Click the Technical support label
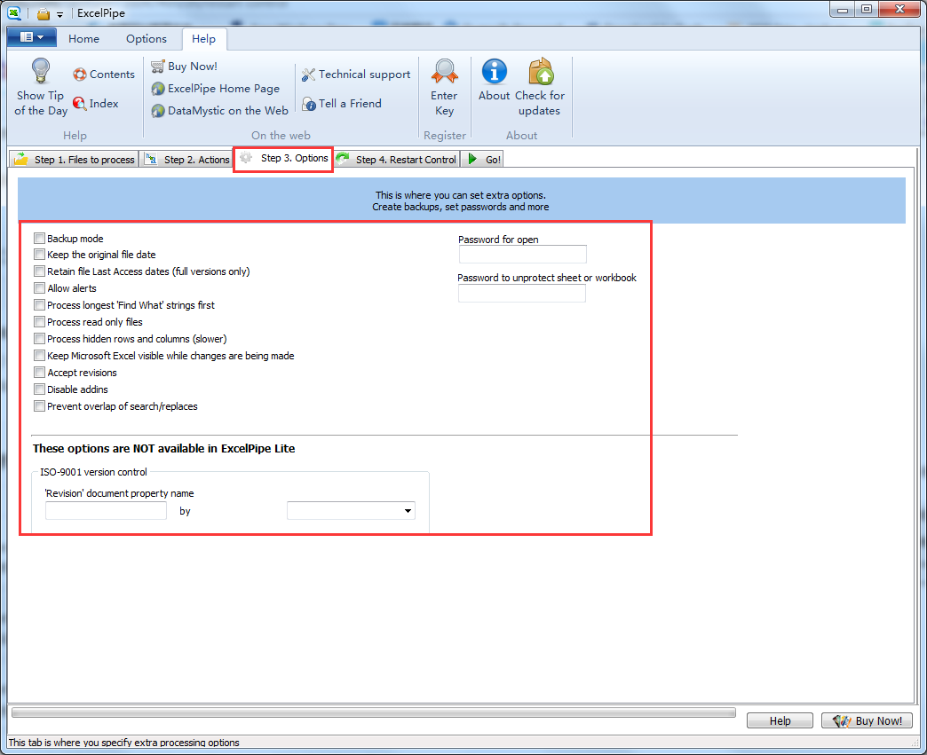 click(365, 75)
